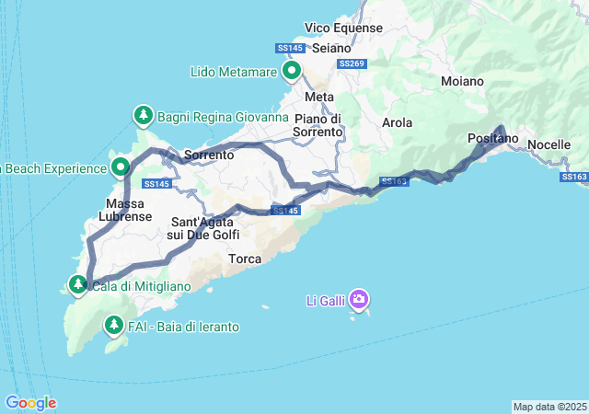Select the FAI - Baia di Ieranto marker

[x=114, y=326]
